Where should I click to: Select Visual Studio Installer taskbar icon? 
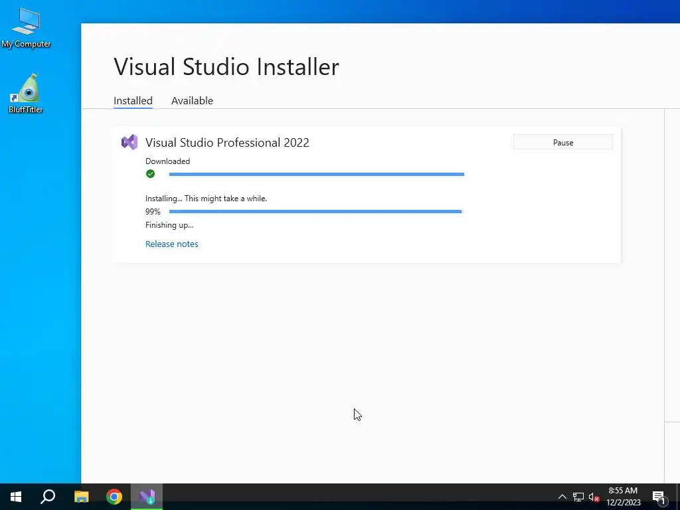click(147, 497)
